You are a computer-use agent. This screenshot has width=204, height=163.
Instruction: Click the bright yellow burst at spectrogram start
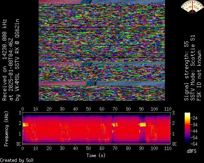click(x=26, y=125)
